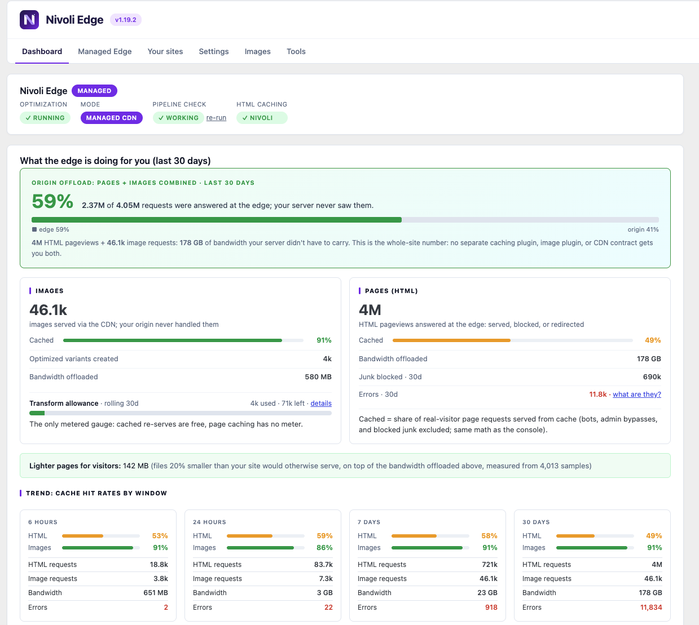Switch to the Tools tab
The height and width of the screenshot is (625, 699).
[x=296, y=51]
